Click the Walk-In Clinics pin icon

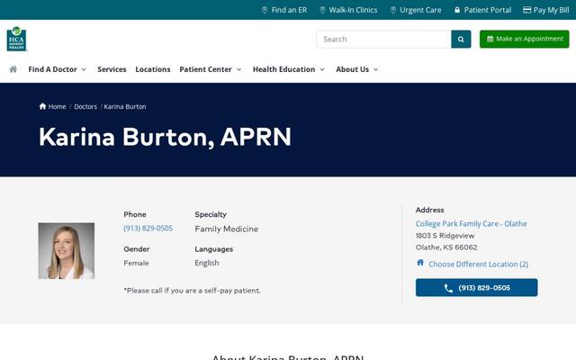point(322,10)
